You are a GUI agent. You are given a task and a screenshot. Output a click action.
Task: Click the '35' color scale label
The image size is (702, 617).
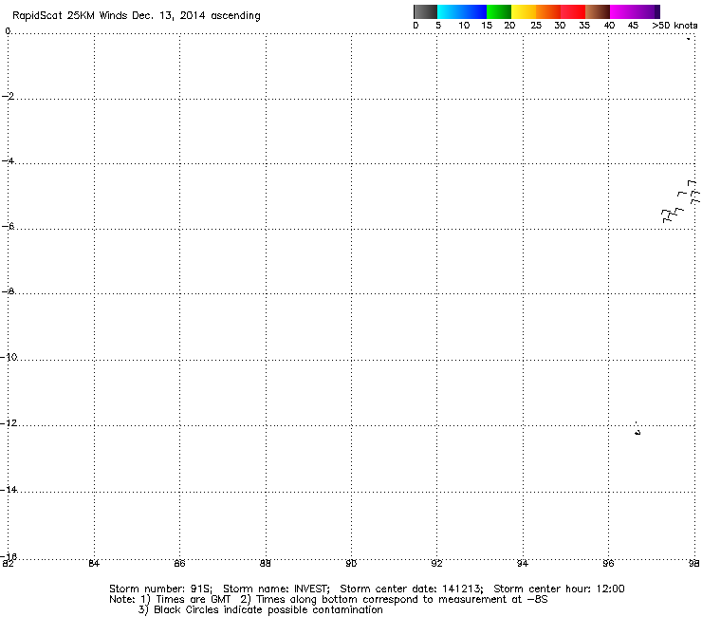(x=584, y=26)
